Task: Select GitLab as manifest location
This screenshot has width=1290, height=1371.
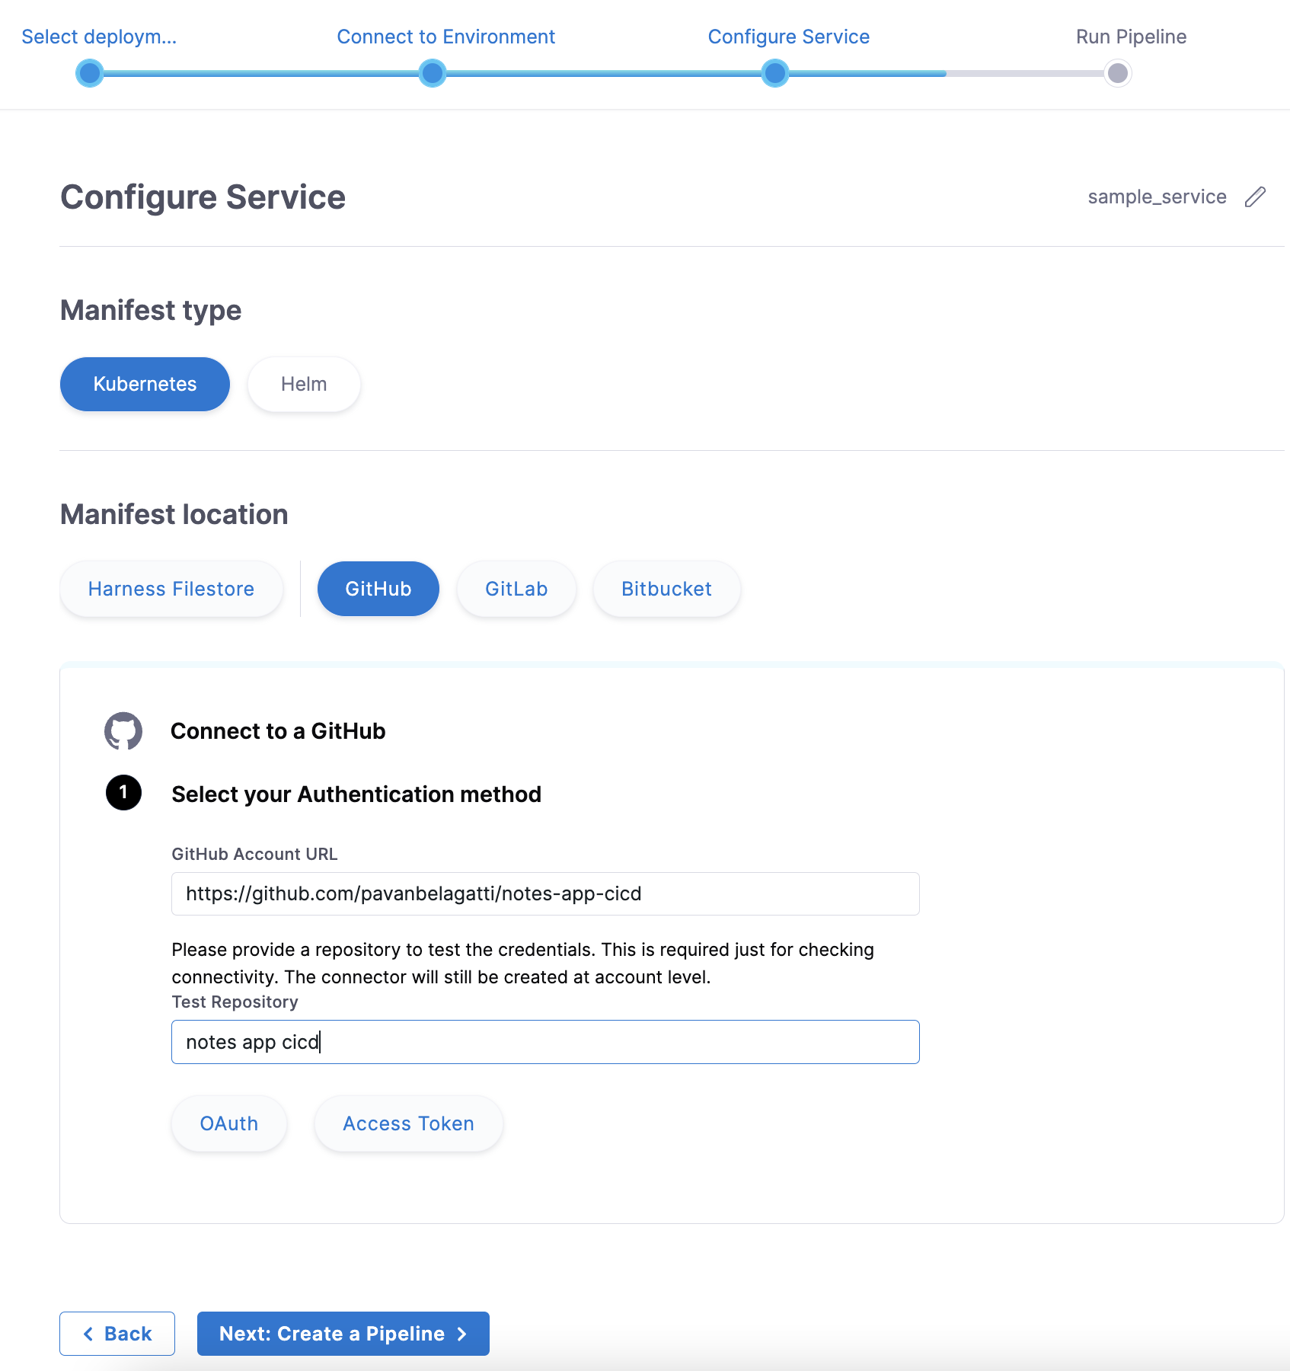Action: click(x=516, y=588)
